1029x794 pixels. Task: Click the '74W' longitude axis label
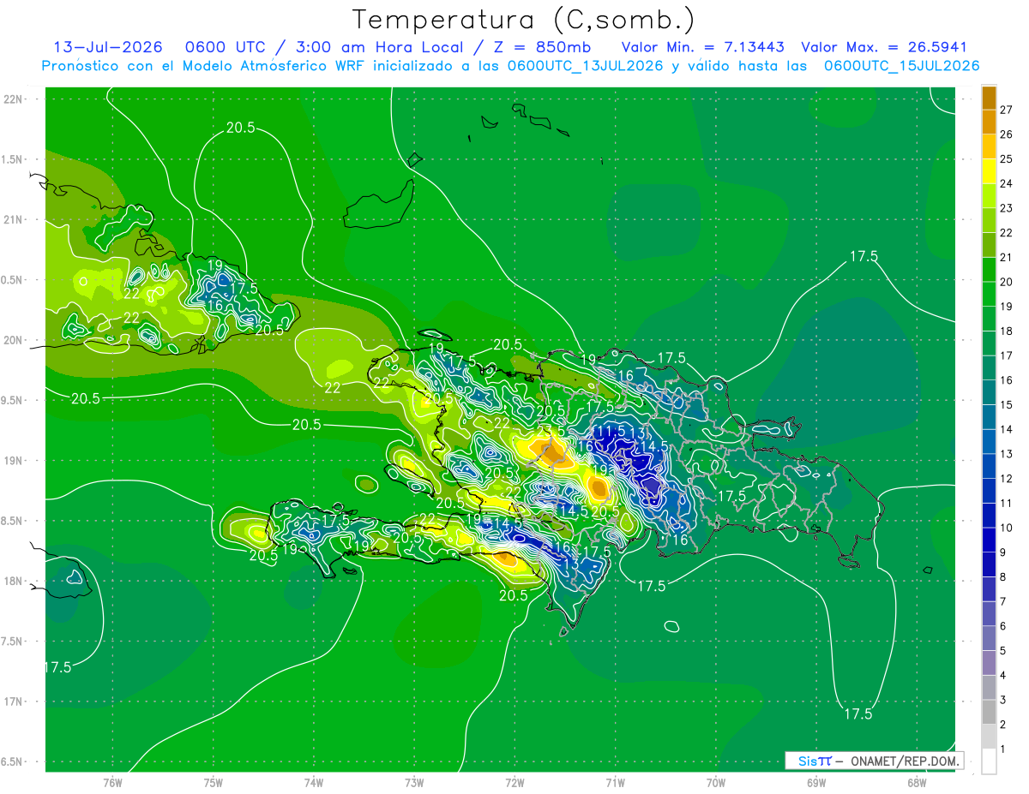click(x=314, y=782)
